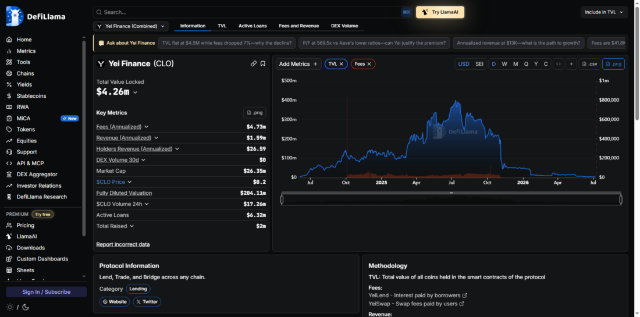This screenshot has width=640, height=317.
Task: Expand $CLO Volume 24h row
Action: [147, 204]
